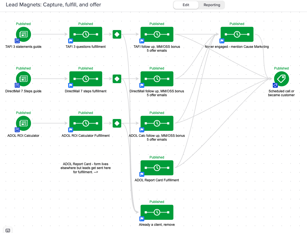The width and height of the screenshot is (307, 233).
Task: Click the decision diamond after ADOL ROI Calculator Fulfillment
Action: click(x=117, y=123)
